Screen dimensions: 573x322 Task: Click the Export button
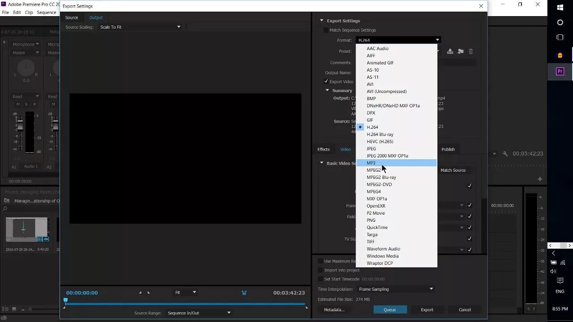pyautogui.click(x=427, y=309)
